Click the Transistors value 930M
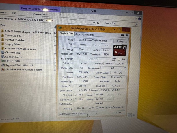The width and height of the screenshot is (177, 133). pos(106,54)
